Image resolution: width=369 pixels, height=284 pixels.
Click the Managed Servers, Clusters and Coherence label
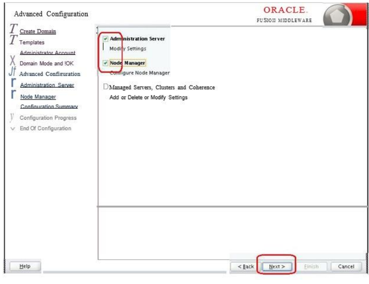(x=162, y=87)
